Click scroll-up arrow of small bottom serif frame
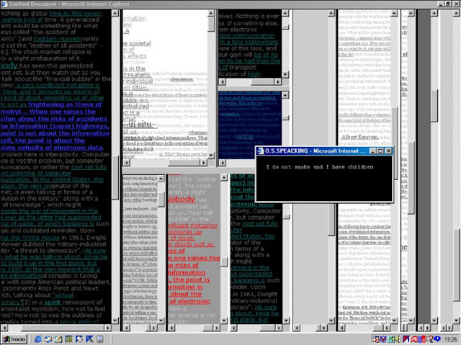Screen dimensions: 461x345 [161, 179]
